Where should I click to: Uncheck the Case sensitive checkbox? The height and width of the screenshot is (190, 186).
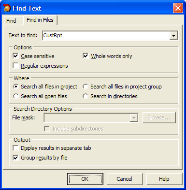[x=15, y=56]
